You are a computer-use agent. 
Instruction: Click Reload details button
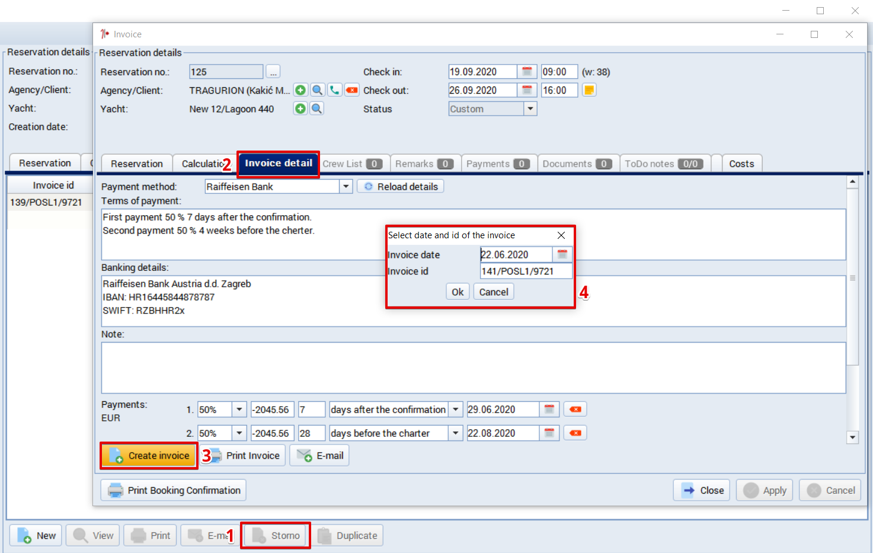pos(401,187)
